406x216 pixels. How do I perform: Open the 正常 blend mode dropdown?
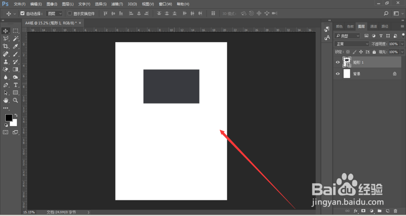[352, 44]
